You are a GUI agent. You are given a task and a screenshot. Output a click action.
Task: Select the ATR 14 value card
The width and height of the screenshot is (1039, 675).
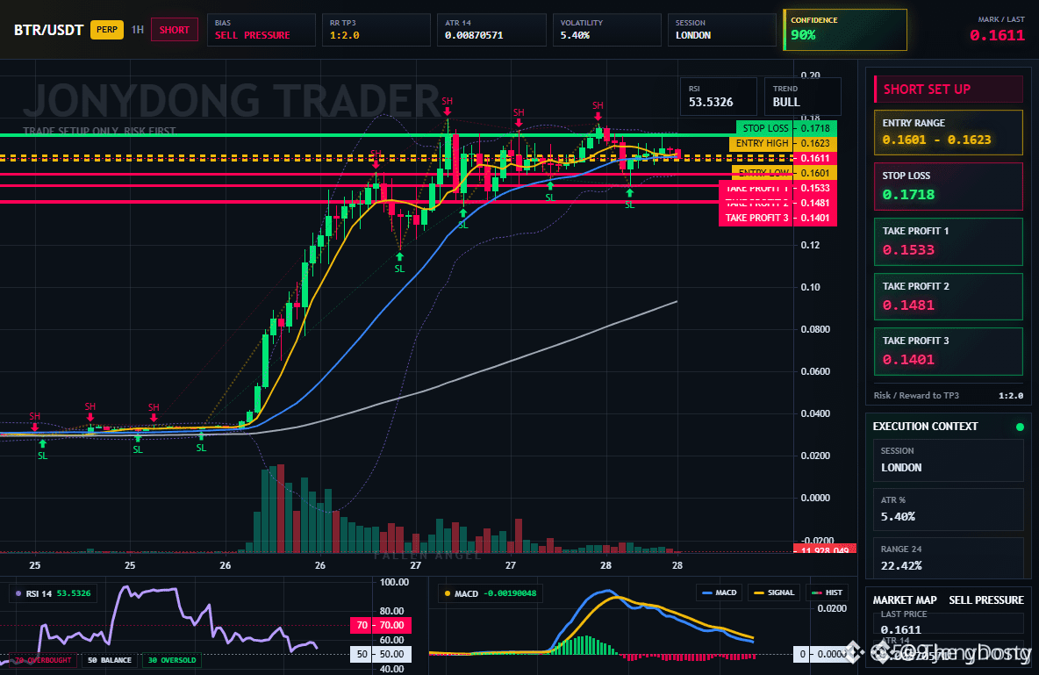[491, 30]
